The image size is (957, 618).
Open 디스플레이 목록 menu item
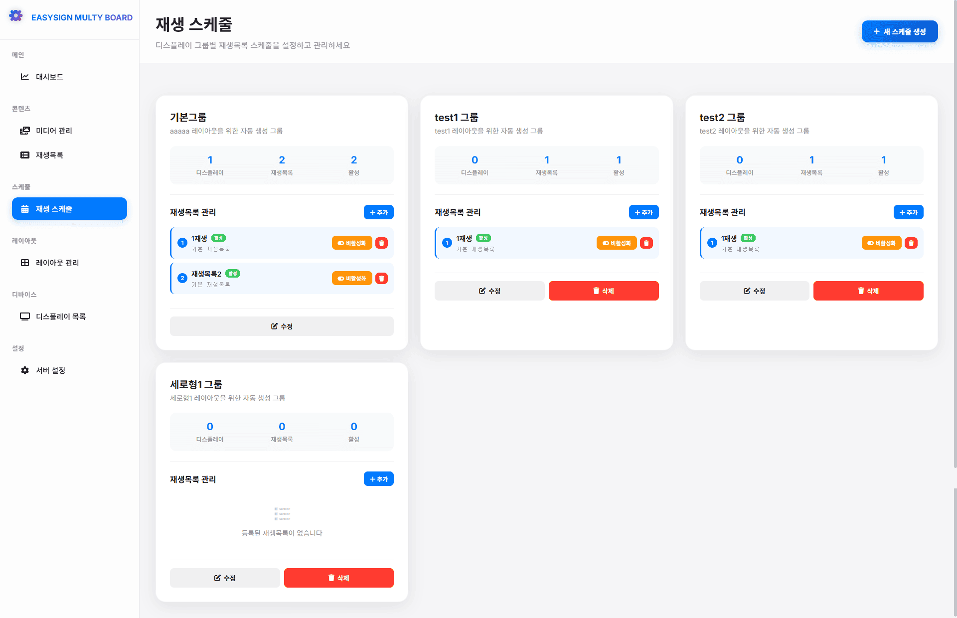pyautogui.click(x=60, y=316)
